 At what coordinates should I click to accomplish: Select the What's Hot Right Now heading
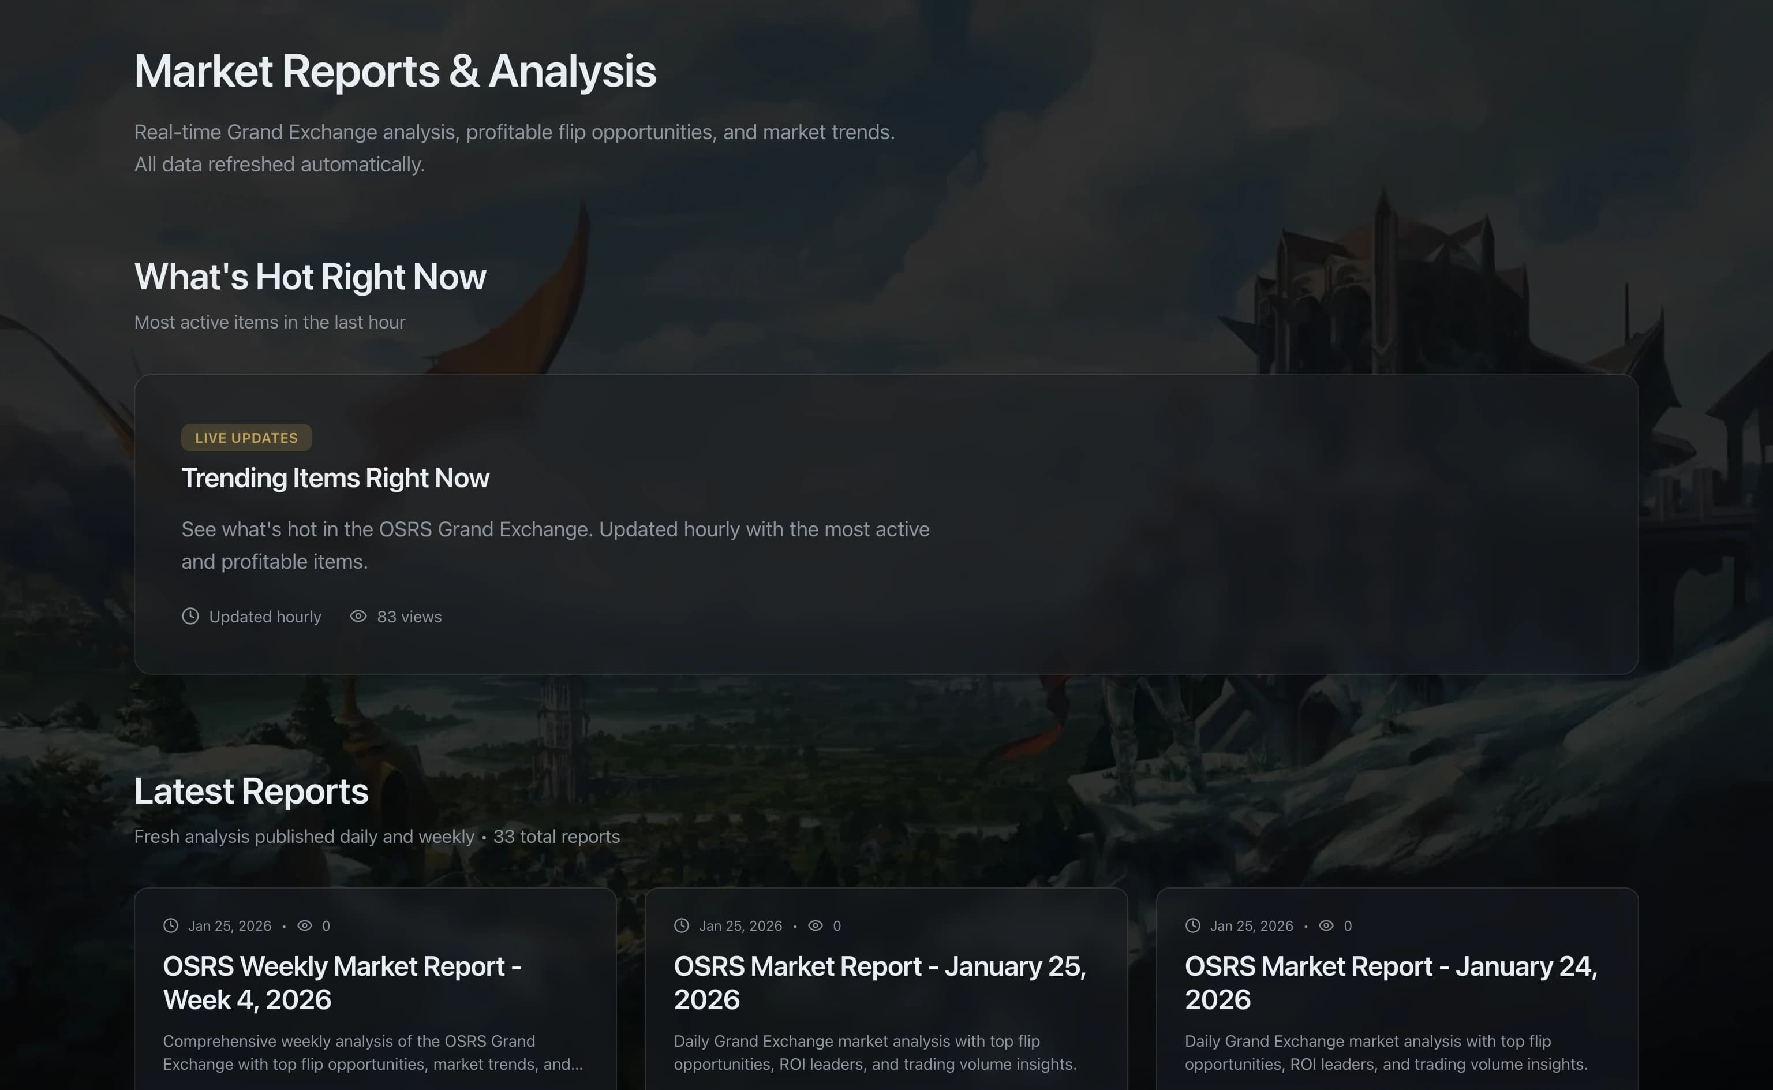310,276
